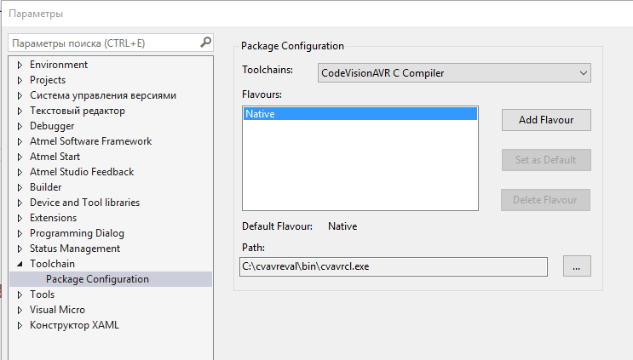Expand the Projects tree node

[20, 81]
